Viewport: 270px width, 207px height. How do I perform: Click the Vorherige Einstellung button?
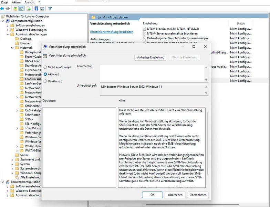pos(150,57)
